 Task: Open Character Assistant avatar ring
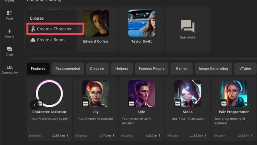click(49, 93)
